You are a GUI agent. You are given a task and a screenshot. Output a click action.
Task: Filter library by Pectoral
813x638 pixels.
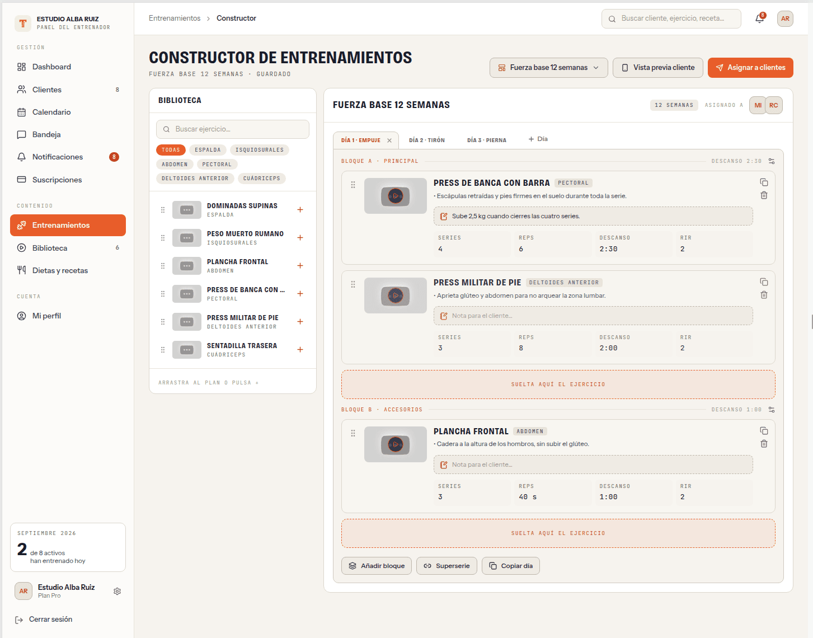217,165
